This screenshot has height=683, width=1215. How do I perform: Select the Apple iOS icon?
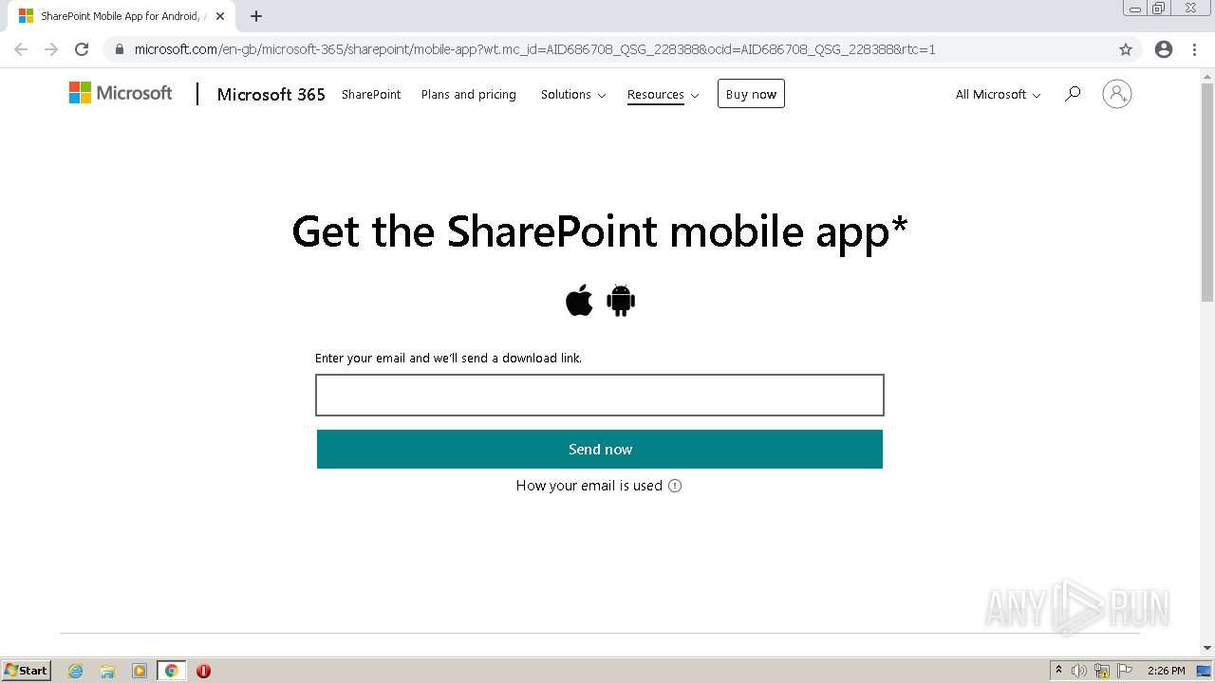[579, 301]
